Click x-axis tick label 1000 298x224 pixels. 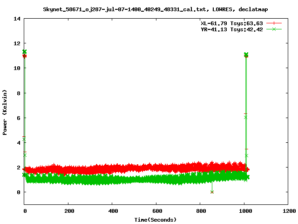245,211
